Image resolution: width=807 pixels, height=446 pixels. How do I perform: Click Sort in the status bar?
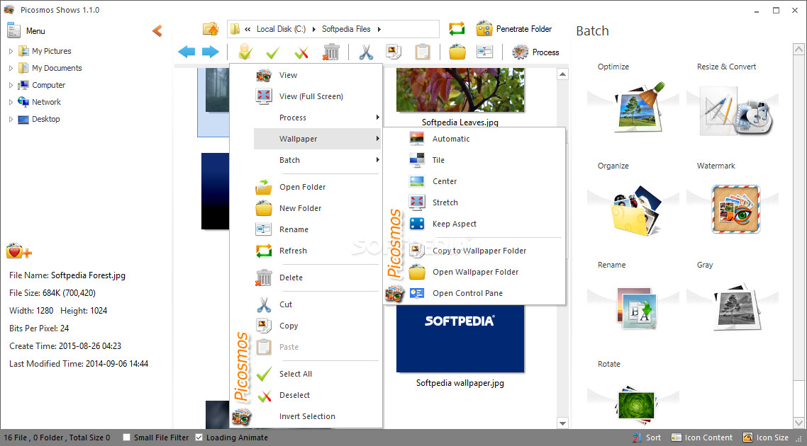pyautogui.click(x=647, y=438)
